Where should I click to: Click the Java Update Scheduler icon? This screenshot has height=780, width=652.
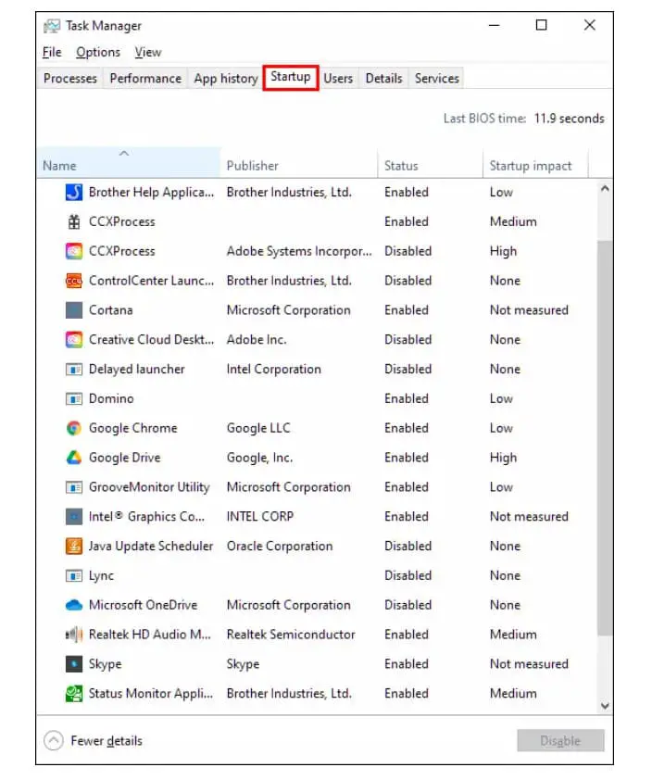tap(73, 547)
